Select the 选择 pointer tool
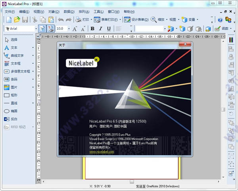Screen dimensions: 238x191 (11, 40)
